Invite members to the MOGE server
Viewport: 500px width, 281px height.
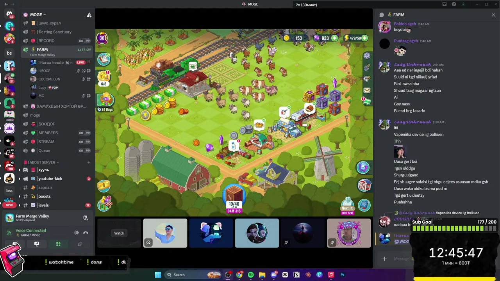pos(89,15)
